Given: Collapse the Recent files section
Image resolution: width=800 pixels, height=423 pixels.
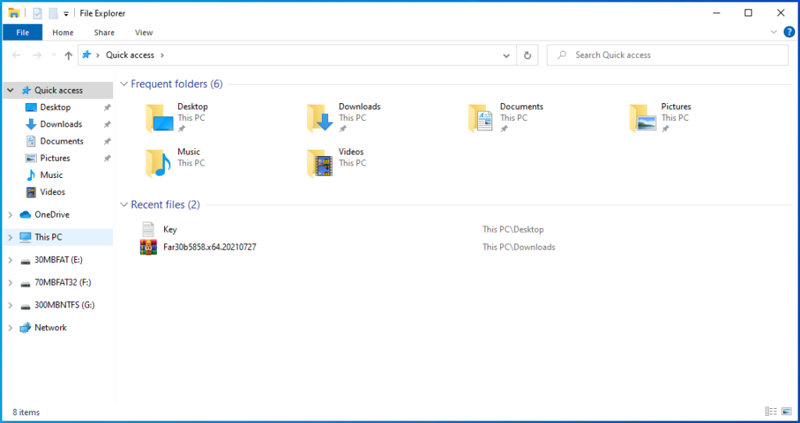Looking at the screenshot, I should point(123,205).
